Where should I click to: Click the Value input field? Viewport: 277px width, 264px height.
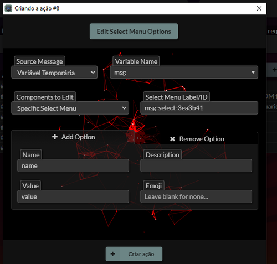pyautogui.click(x=73, y=196)
